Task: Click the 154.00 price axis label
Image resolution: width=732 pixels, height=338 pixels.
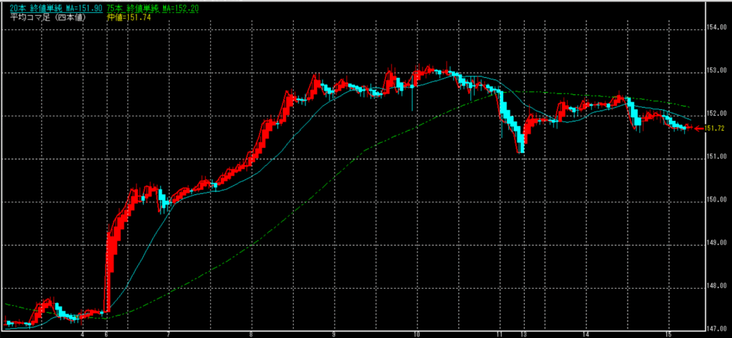Action: pyautogui.click(x=716, y=28)
